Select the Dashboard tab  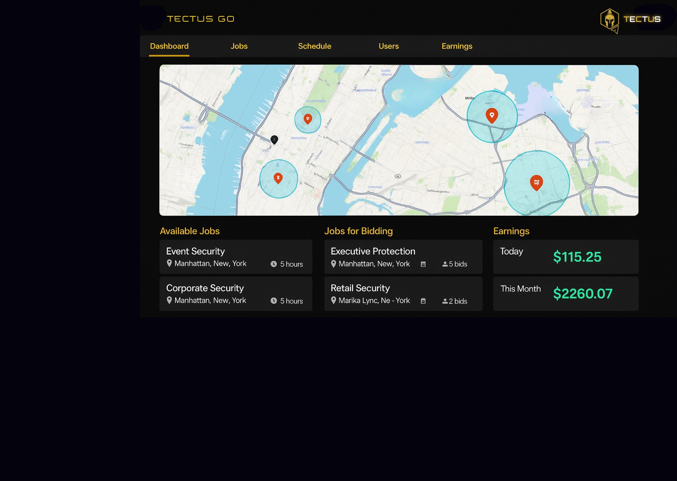point(169,46)
